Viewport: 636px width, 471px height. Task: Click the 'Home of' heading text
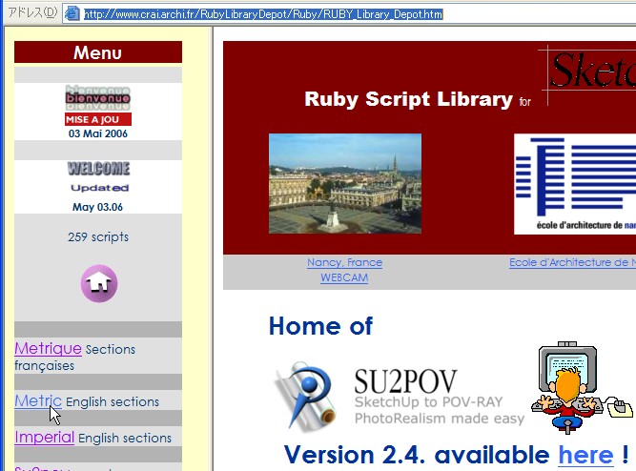pyautogui.click(x=320, y=326)
